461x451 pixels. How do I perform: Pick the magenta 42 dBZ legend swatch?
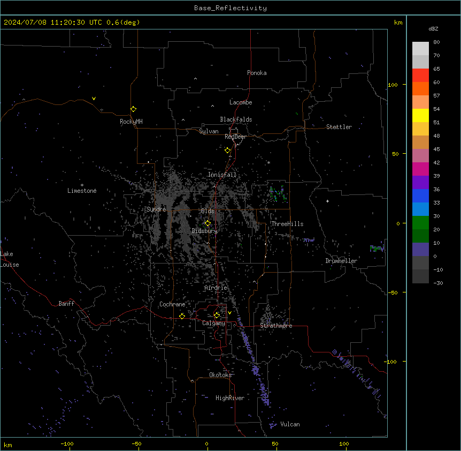pos(420,169)
